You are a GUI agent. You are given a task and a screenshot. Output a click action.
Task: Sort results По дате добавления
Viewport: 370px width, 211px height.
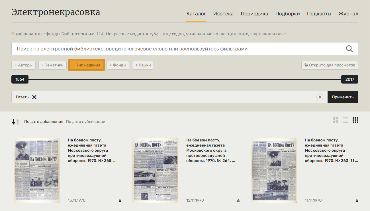[44, 122]
